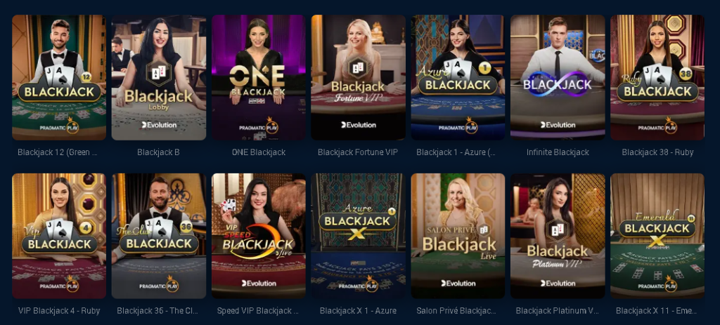Select The Club Blackjack 36 tile

pos(159,236)
